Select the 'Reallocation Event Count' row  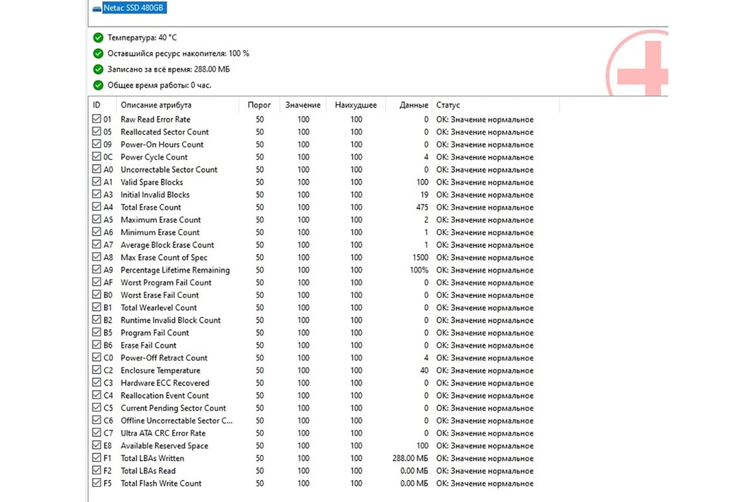[x=313, y=395]
